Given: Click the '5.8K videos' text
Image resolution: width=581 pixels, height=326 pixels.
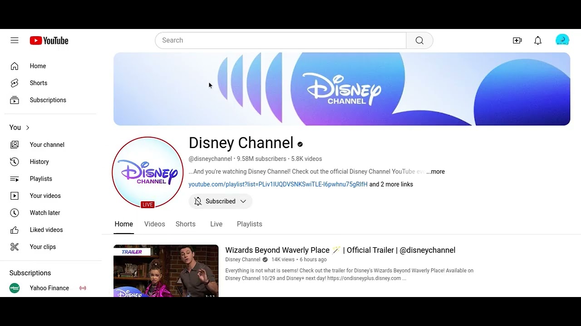Looking at the screenshot, I should click(x=306, y=159).
